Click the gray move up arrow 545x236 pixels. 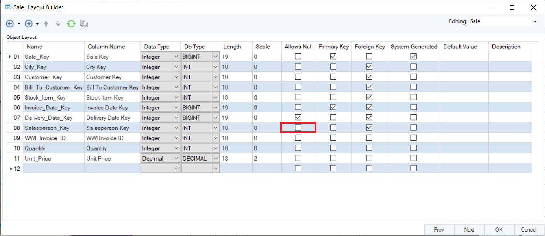pos(46,24)
